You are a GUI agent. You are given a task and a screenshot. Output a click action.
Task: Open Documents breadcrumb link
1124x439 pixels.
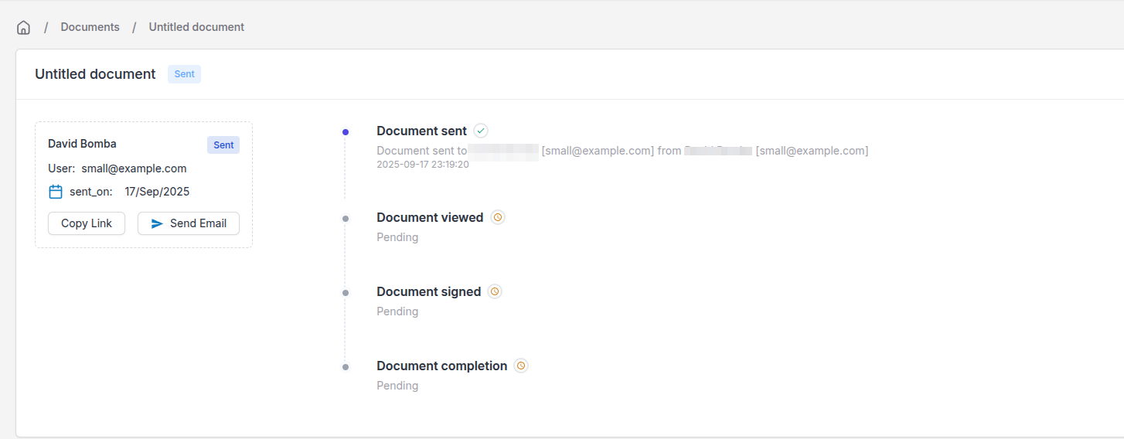click(x=90, y=27)
